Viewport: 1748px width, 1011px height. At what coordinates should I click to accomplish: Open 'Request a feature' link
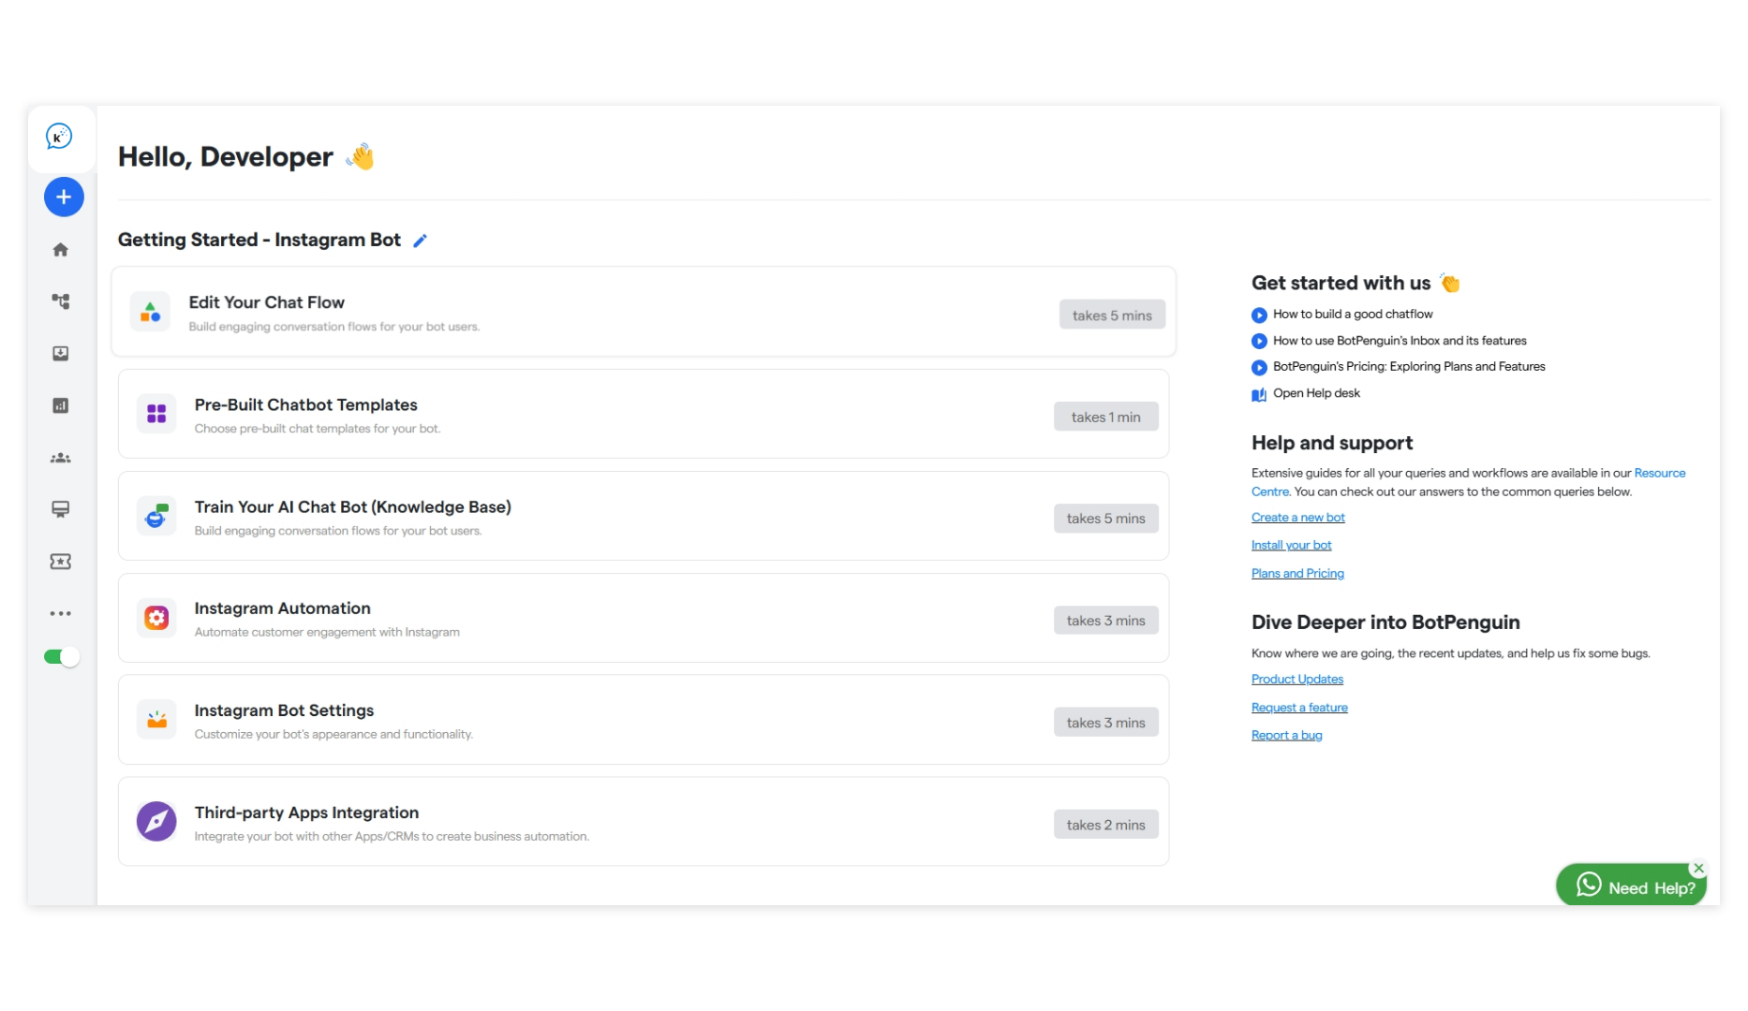(x=1299, y=708)
